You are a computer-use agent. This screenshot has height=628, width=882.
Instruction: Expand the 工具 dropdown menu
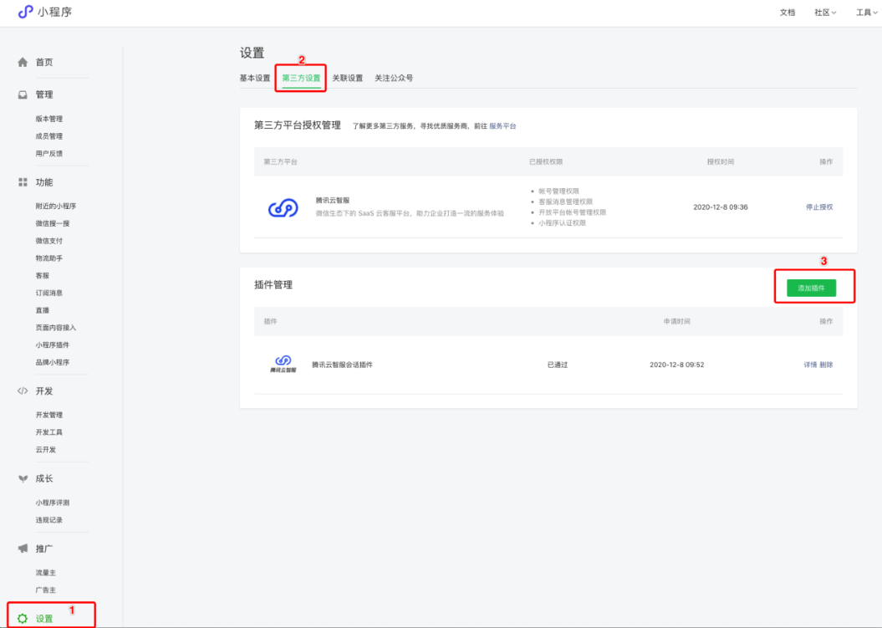867,13
